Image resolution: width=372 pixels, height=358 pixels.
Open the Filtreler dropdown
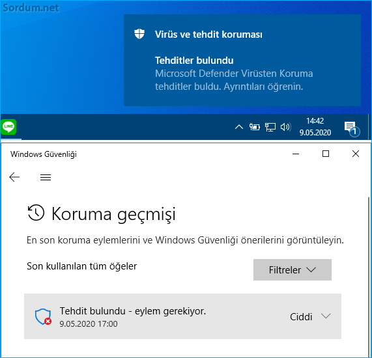coord(293,269)
